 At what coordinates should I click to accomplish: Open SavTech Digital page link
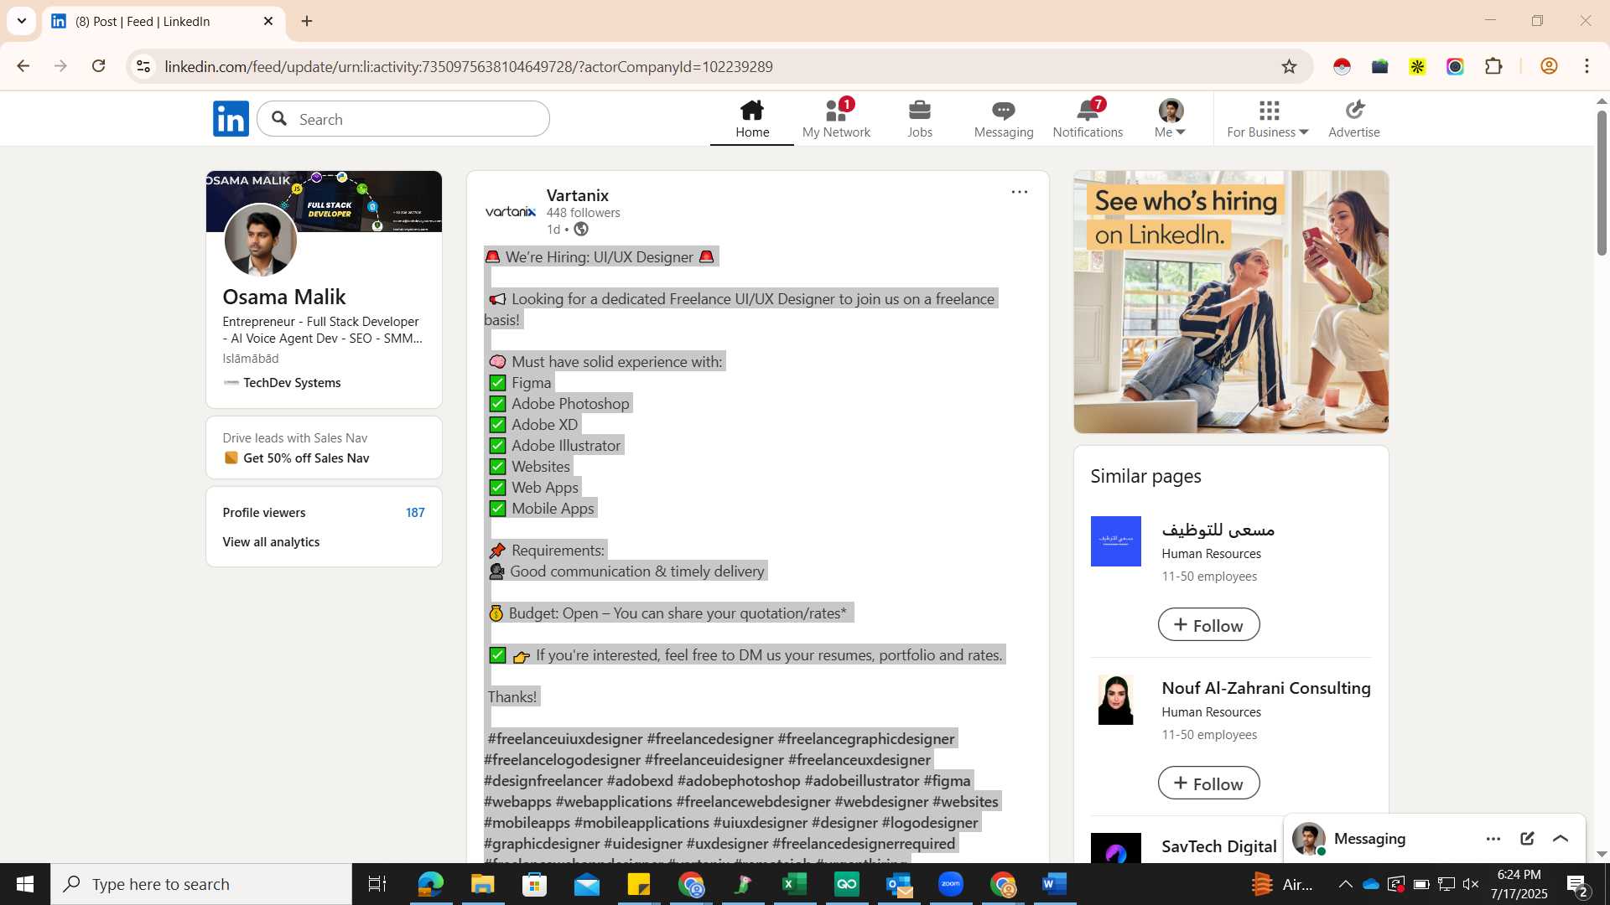1219,846
